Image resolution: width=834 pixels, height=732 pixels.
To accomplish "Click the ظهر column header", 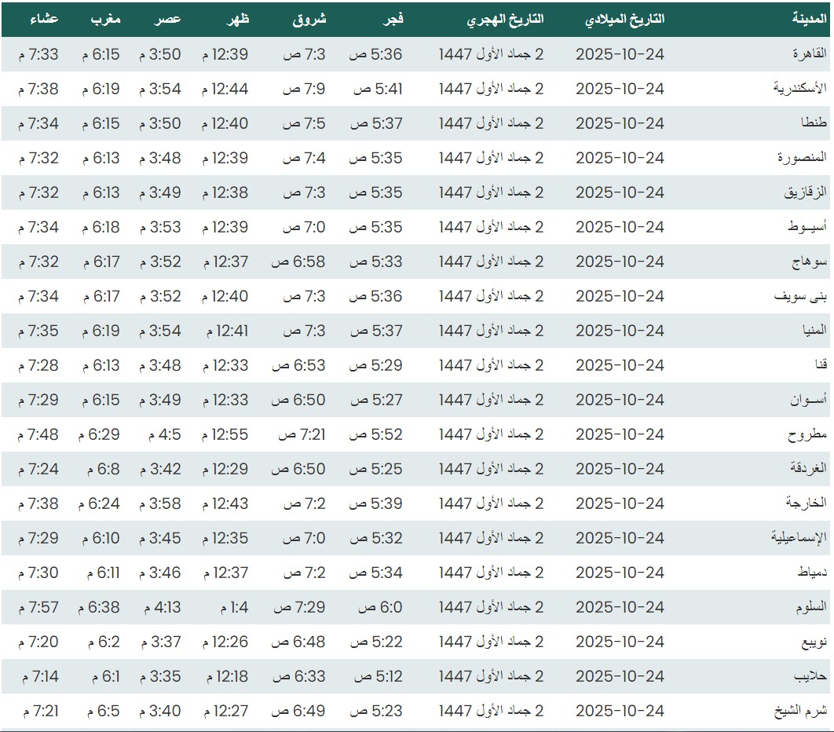I will [238, 19].
